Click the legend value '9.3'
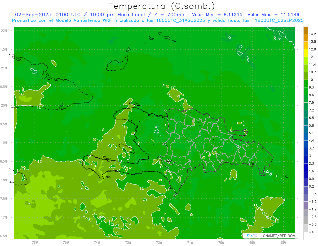 tap(312, 87)
